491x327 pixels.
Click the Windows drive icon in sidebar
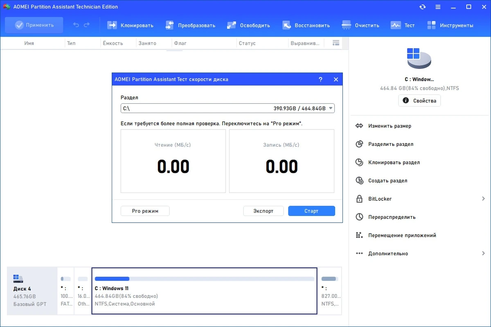tap(419, 58)
